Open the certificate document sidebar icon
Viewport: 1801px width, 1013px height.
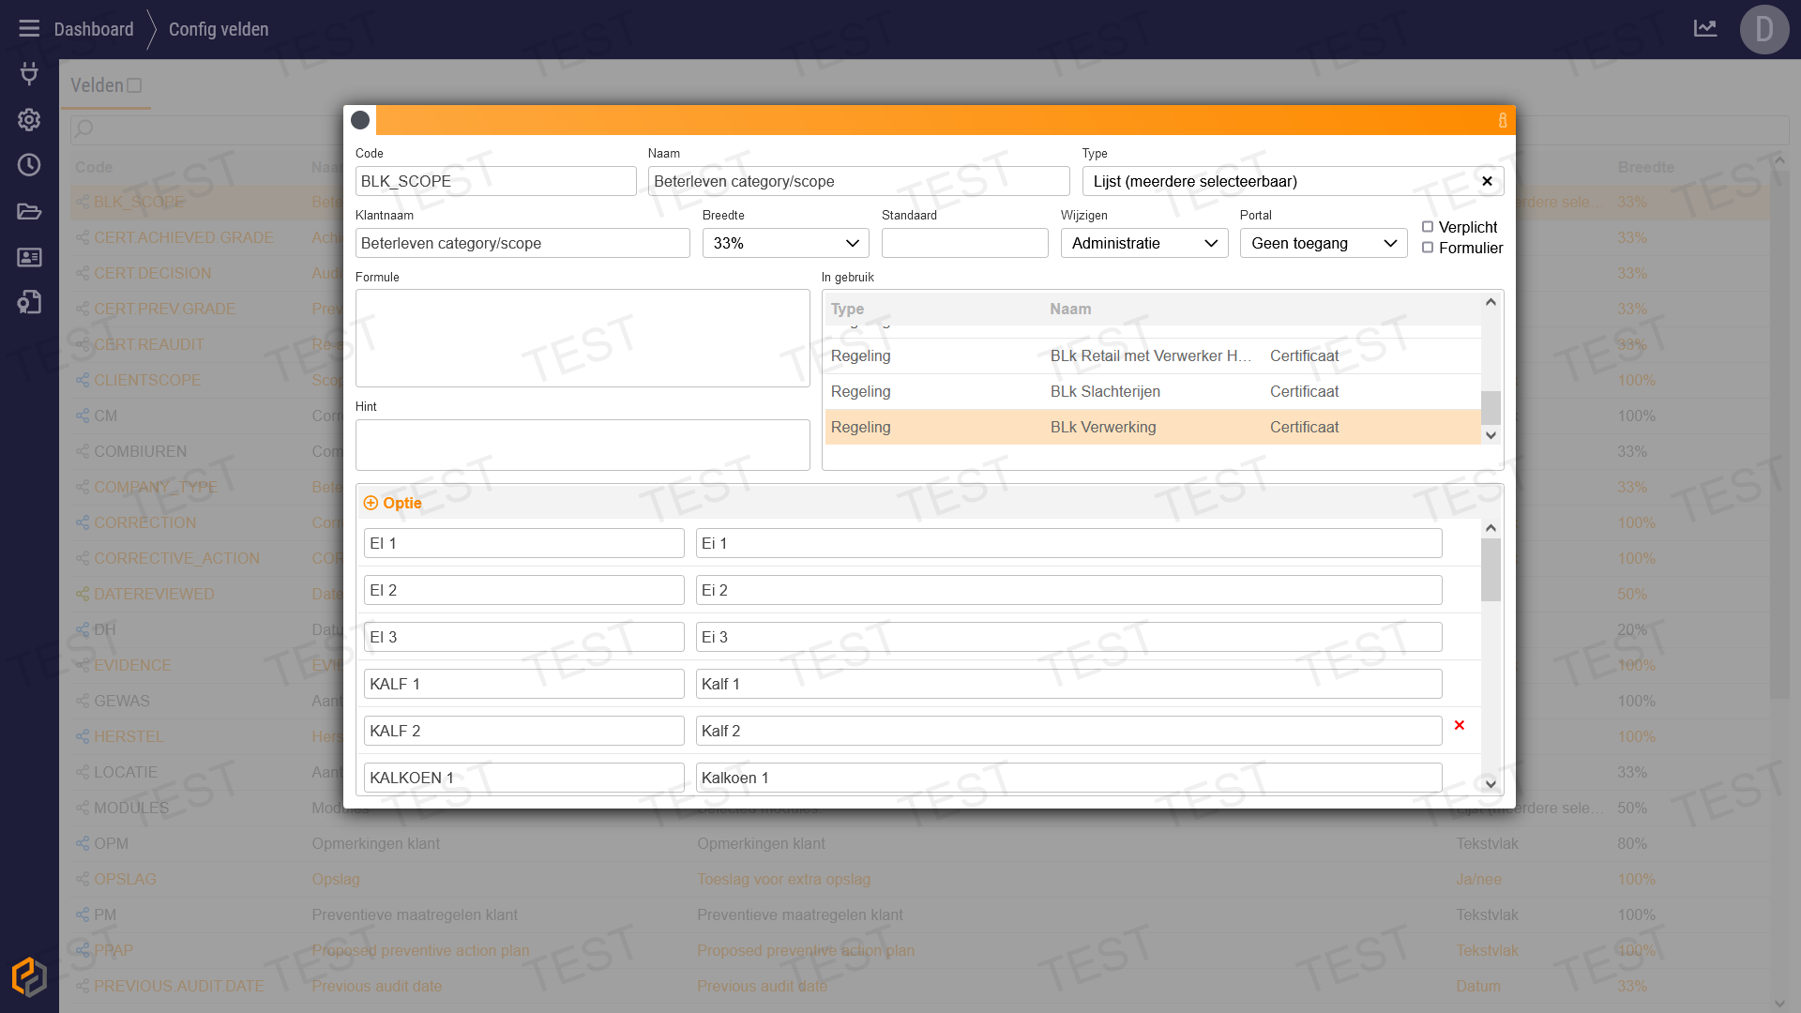click(29, 302)
